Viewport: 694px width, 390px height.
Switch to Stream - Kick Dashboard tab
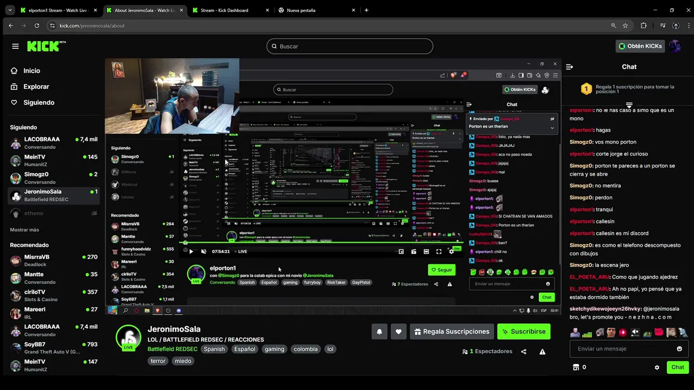tap(230, 10)
